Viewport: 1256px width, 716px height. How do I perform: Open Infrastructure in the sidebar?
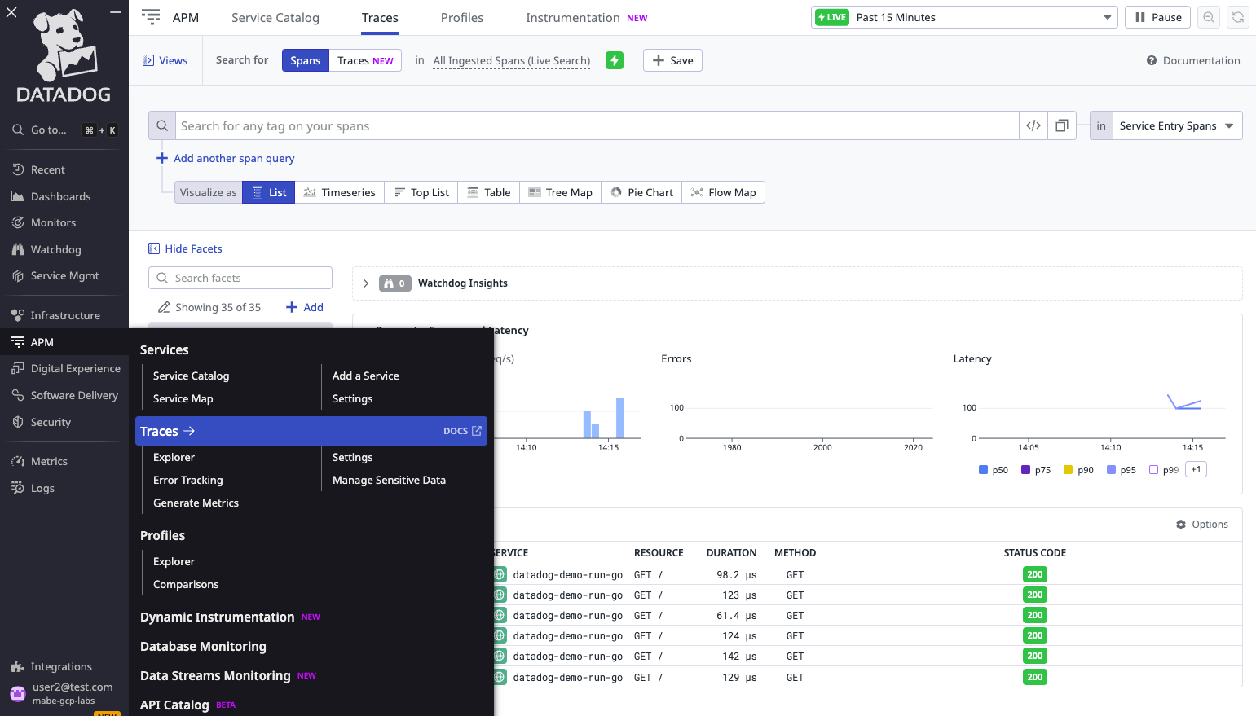click(65, 315)
